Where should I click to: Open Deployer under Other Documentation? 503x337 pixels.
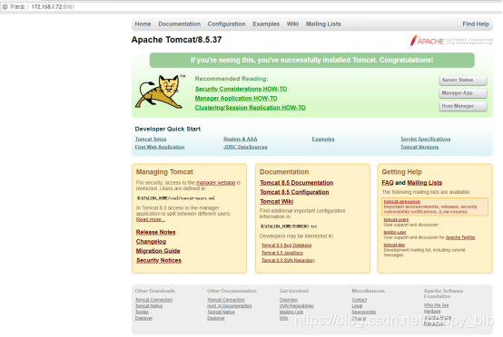coord(216,318)
